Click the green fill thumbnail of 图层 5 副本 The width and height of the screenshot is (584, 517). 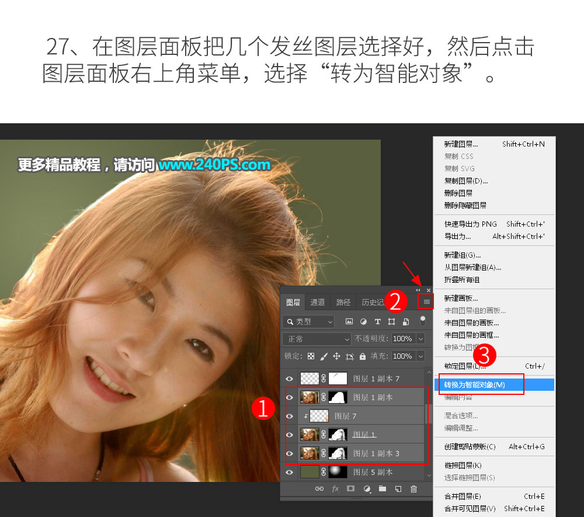(310, 472)
